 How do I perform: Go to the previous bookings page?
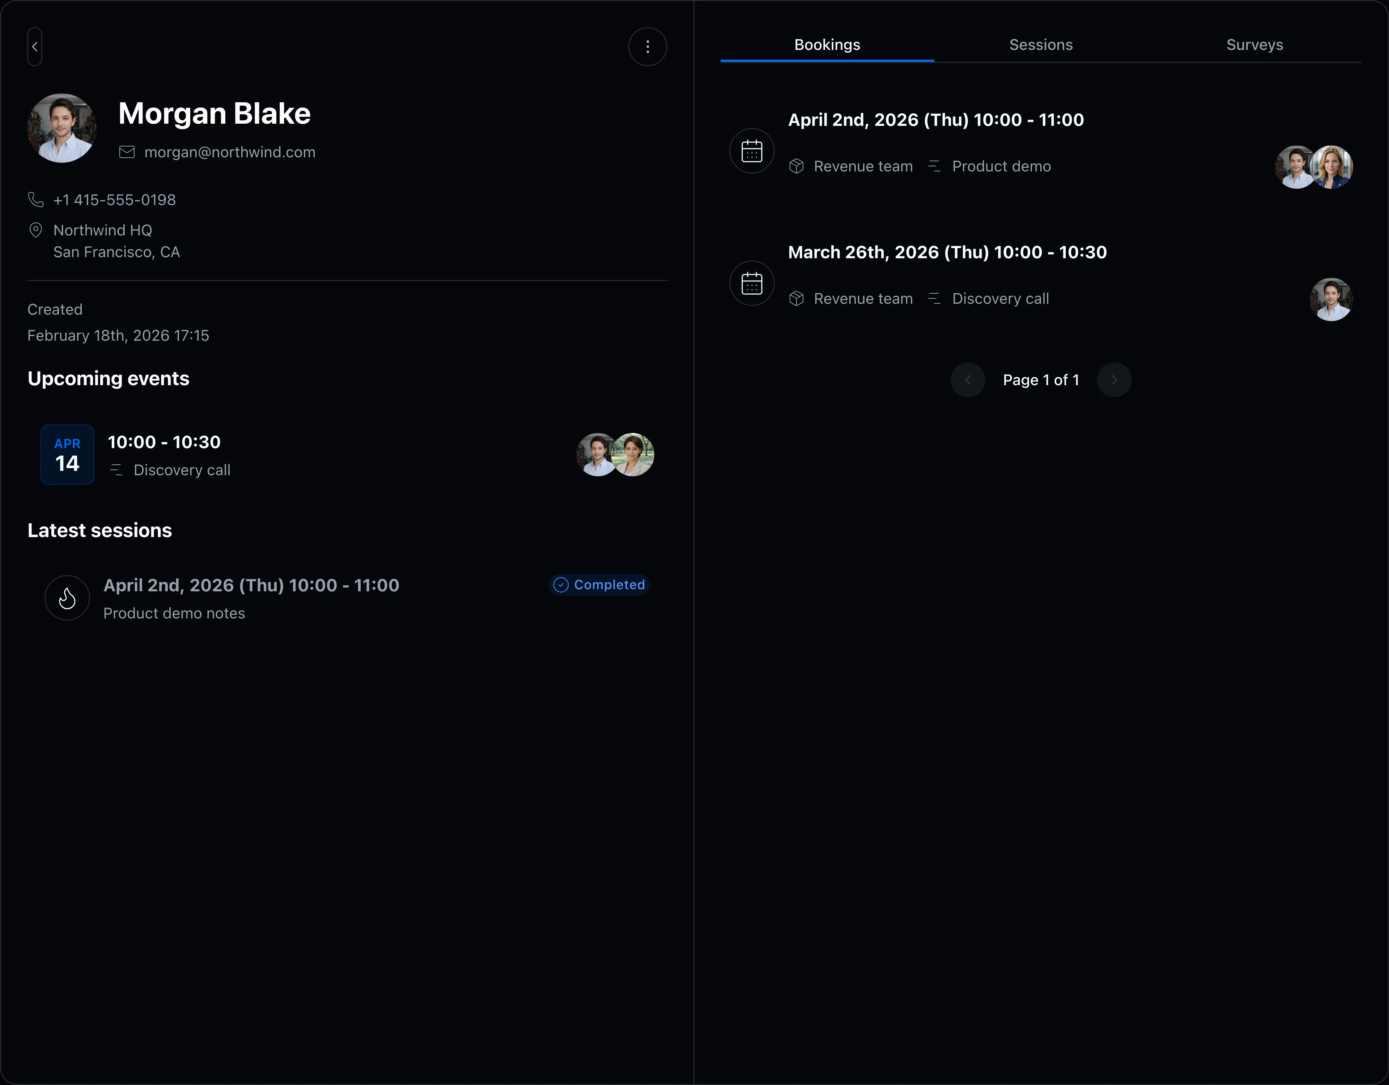pyautogui.click(x=968, y=380)
